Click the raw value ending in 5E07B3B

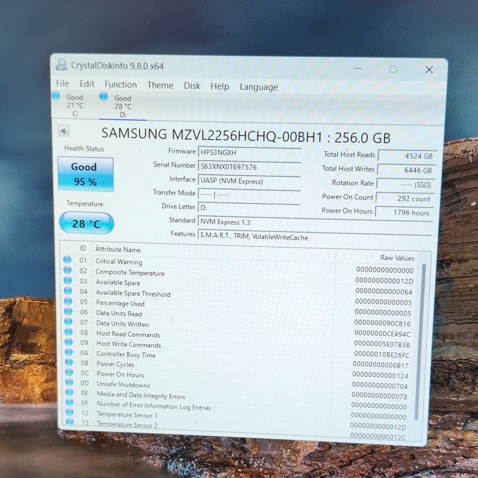(382, 344)
